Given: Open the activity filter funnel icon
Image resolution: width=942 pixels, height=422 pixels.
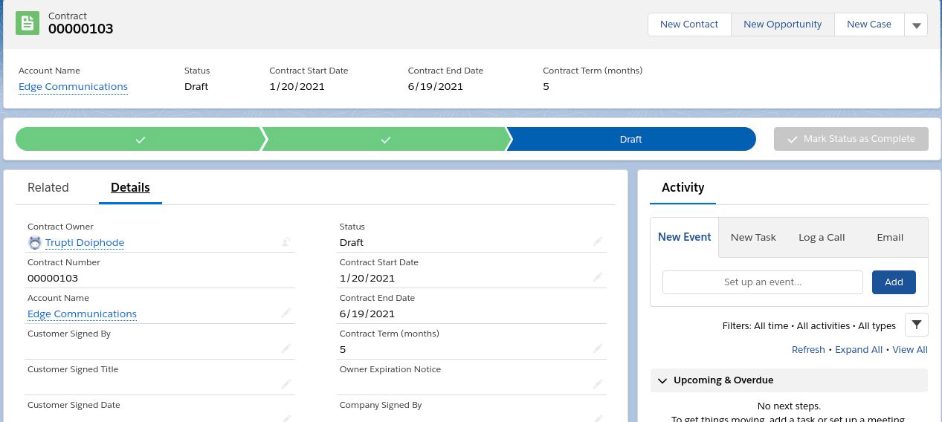Looking at the screenshot, I should point(916,325).
